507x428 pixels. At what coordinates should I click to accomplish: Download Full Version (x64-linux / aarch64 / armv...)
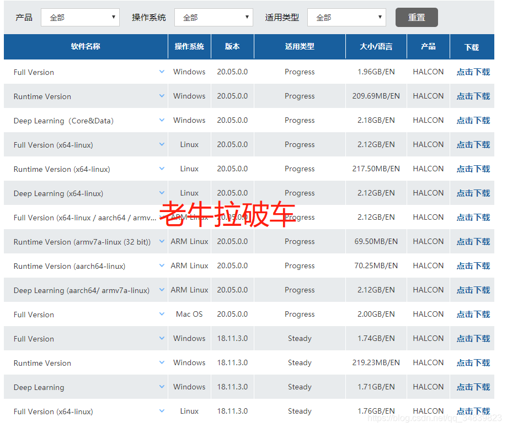point(473,217)
